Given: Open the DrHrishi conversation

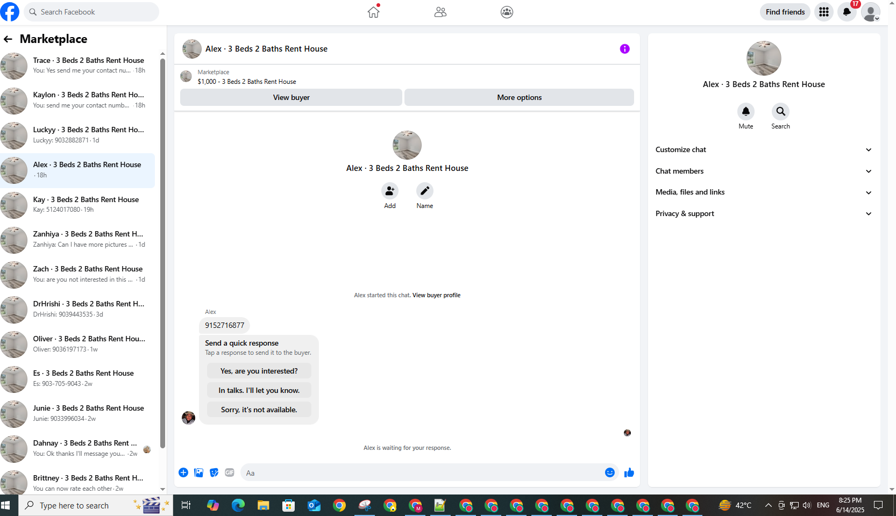Looking at the screenshot, I should (x=78, y=310).
